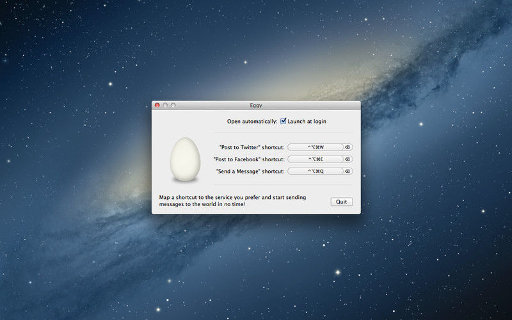Minimize the Eggy window
The height and width of the screenshot is (320, 512).
point(165,105)
